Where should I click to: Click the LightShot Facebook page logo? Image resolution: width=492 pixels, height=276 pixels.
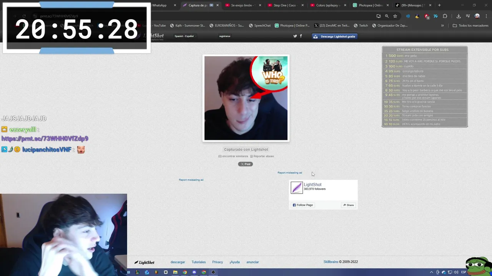pos(297,187)
